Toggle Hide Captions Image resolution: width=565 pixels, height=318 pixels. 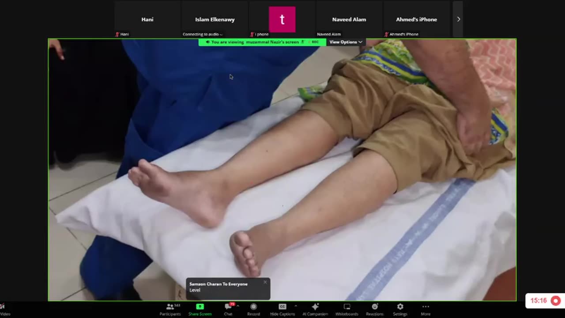click(x=282, y=309)
